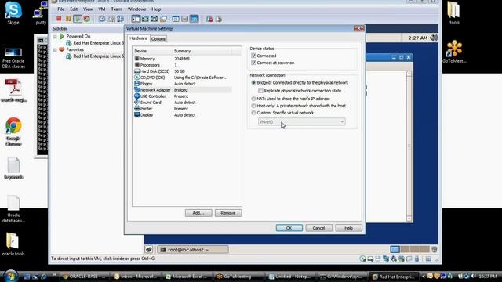Select the Sound Card device row
The width and height of the screenshot is (502, 282).
[x=183, y=103]
